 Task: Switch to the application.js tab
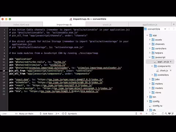click(150, 25)
